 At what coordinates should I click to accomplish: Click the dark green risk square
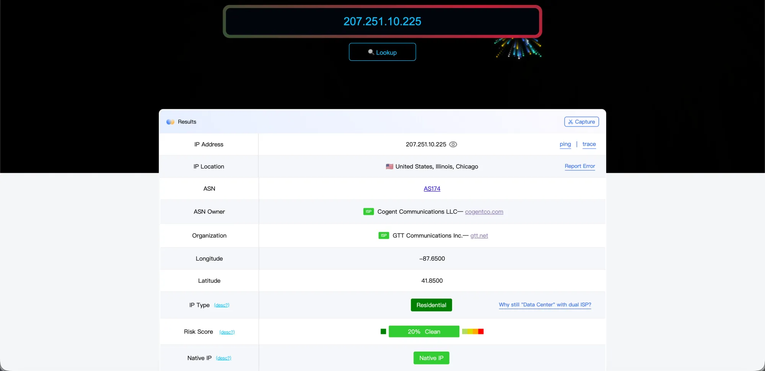(383, 332)
